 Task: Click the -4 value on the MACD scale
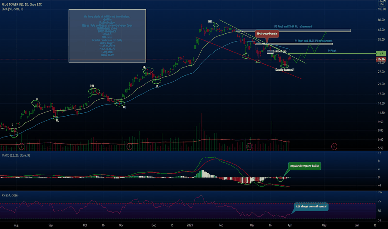379,185
